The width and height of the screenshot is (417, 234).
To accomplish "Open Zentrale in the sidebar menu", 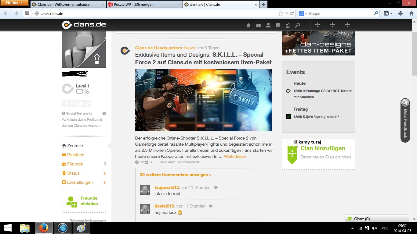I will coord(75,146).
